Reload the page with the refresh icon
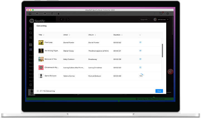The width and height of the screenshot is (201, 118). click(x=52, y=13)
